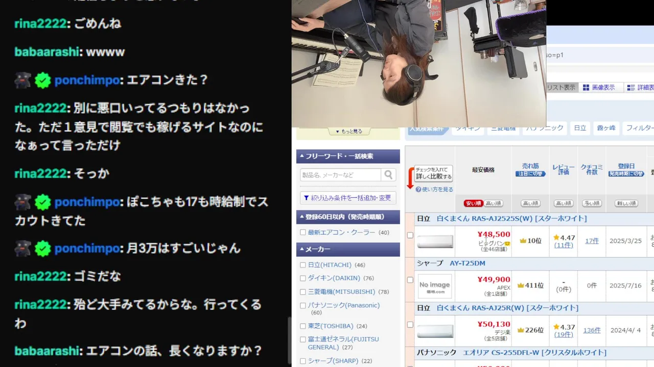The image size is (654, 367).
Task: Click the crown icon beside 10位
Action: (x=523, y=241)
